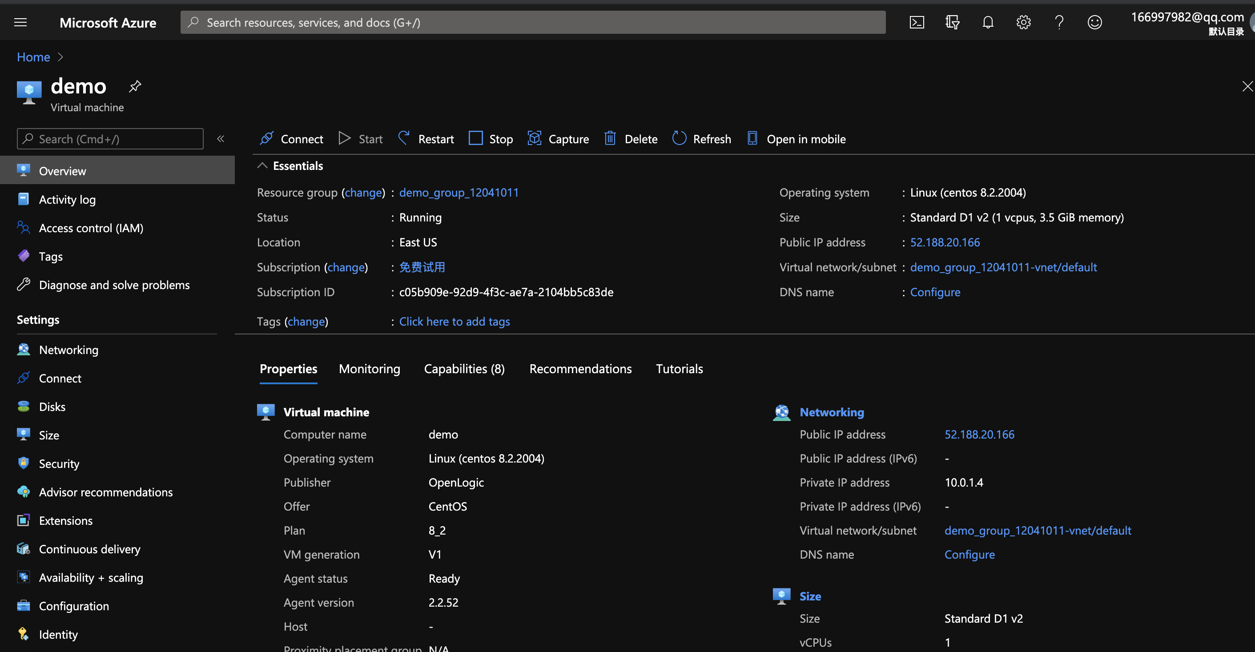The height and width of the screenshot is (652, 1255).
Task: Refresh the VM overview
Action: pyautogui.click(x=702, y=139)
